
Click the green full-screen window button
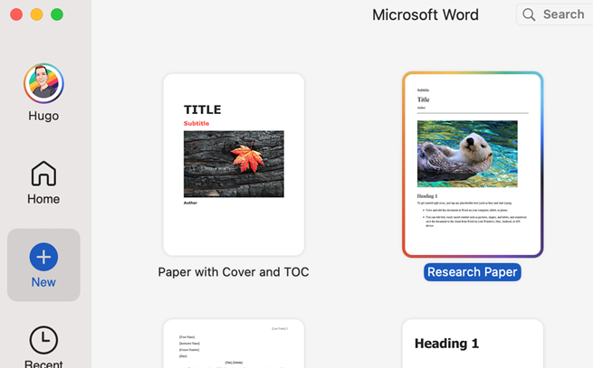pos(57,14)
